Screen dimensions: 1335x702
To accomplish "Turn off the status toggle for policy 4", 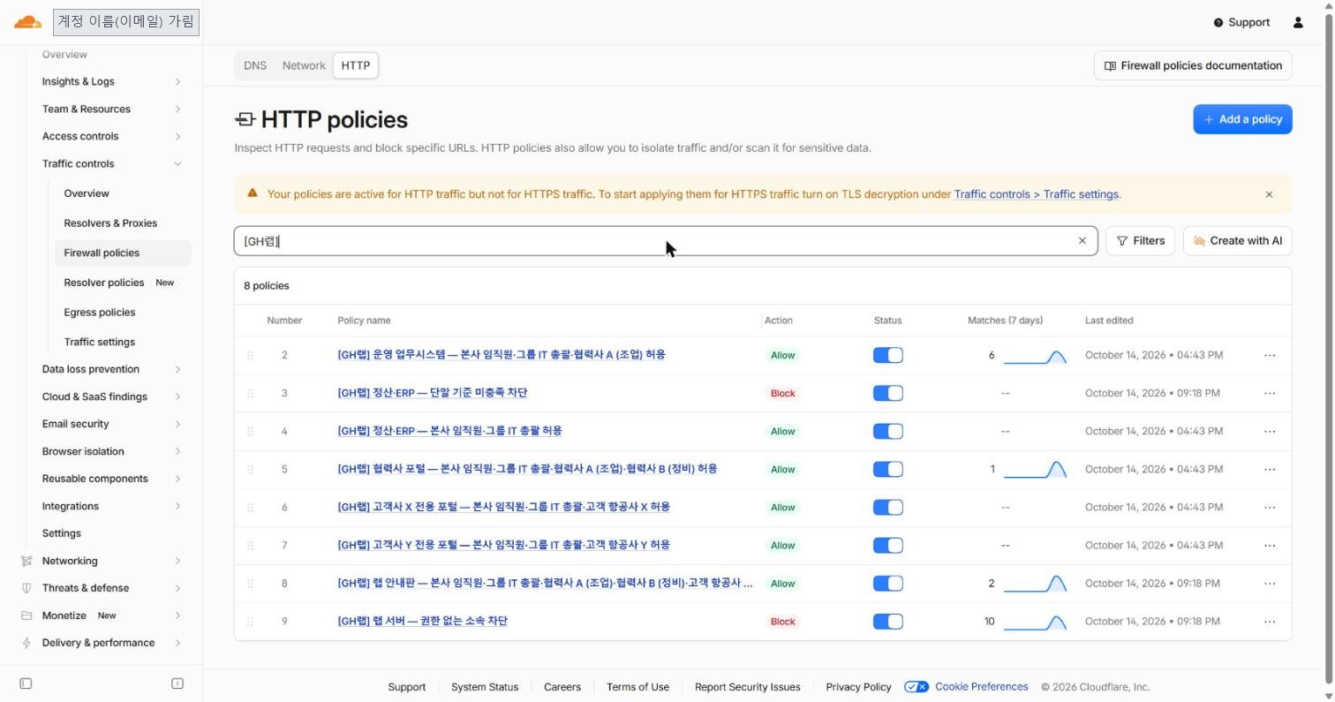I will click(x=887, y=431).
